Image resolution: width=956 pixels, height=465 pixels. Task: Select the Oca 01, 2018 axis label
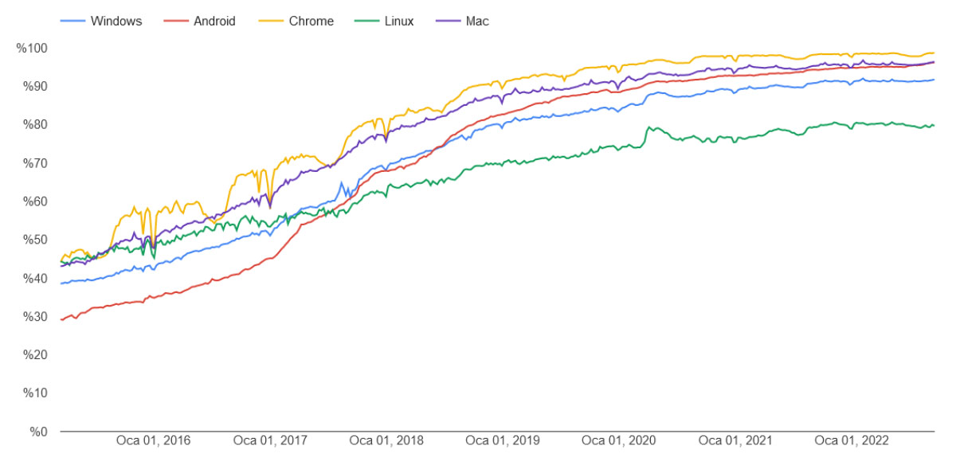pos(386,440)
